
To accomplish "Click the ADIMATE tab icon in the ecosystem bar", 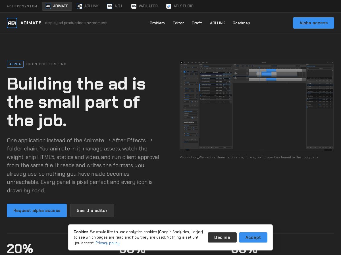I will [x=48, y=6].
